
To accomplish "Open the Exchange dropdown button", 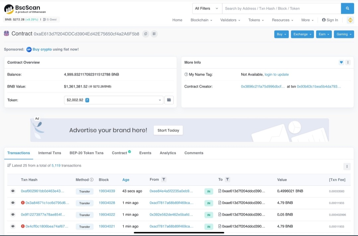I will [302, 34].
